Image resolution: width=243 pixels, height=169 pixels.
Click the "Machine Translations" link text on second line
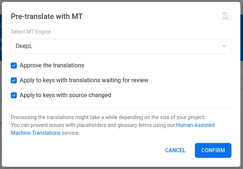pos(36,133)
